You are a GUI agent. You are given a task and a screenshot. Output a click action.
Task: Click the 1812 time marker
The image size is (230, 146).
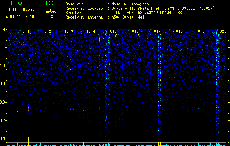pyautogui.click(x=47, y=31)
